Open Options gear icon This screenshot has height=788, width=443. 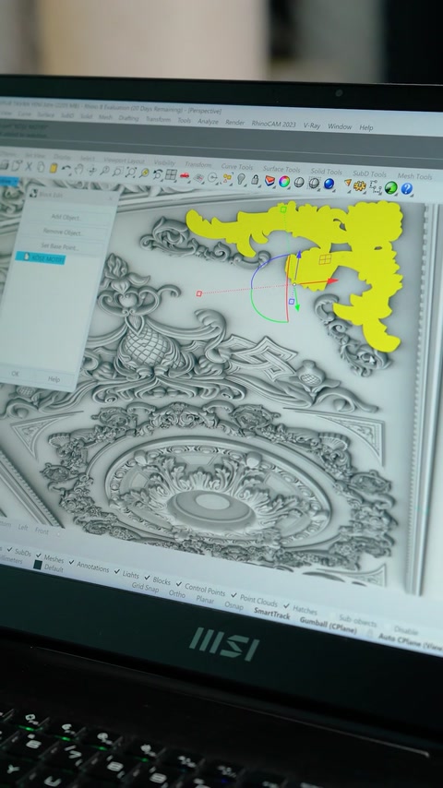point(360,185)
